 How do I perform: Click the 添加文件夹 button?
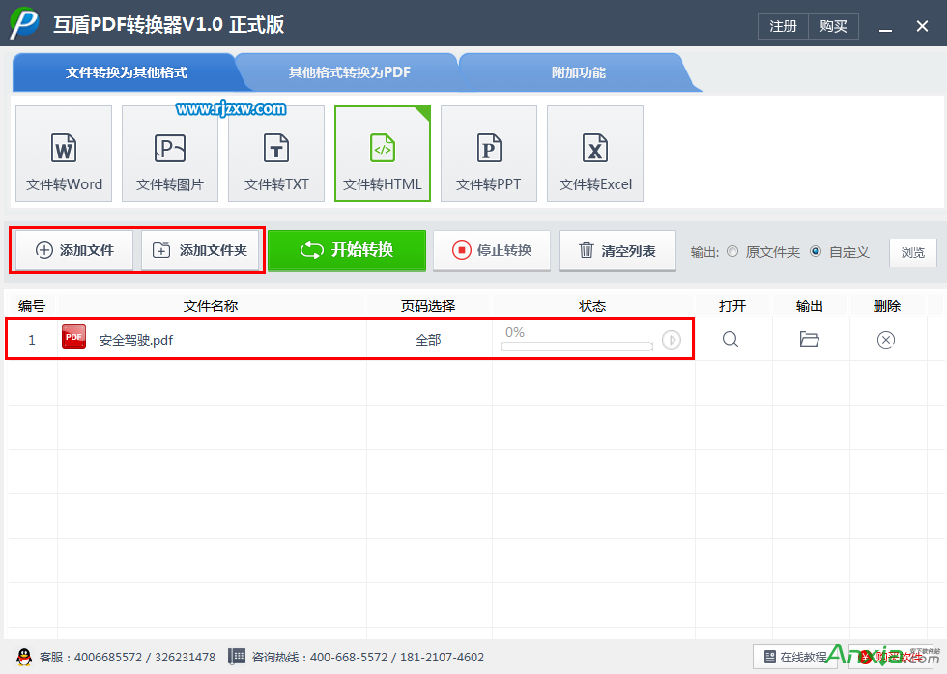click(201, 250)
